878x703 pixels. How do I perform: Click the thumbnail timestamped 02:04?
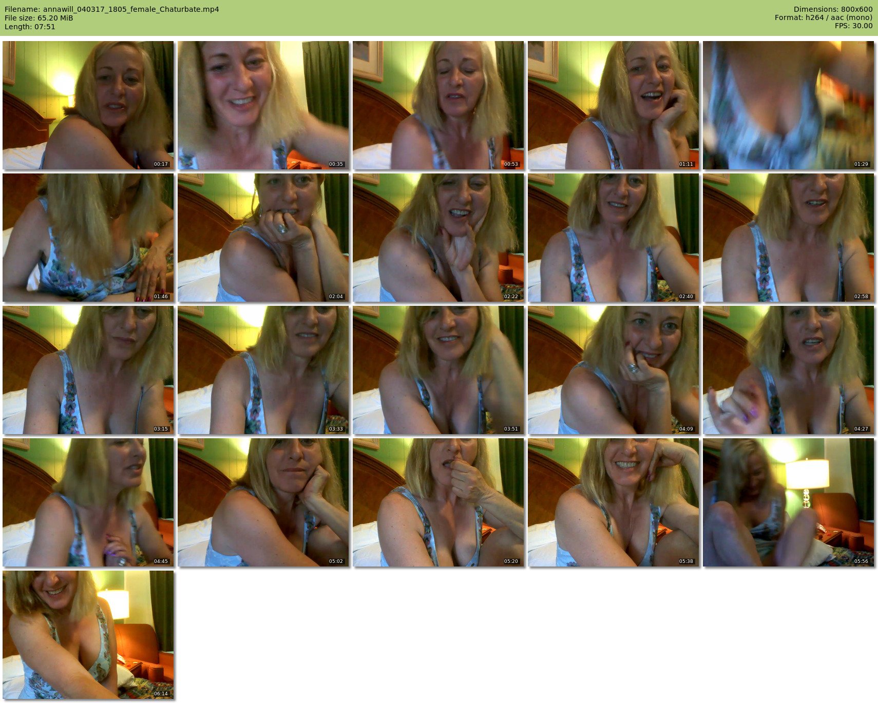tap(263, 238)
